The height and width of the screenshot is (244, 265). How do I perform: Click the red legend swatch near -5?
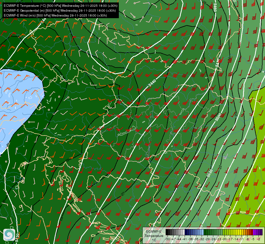coord(252,232)
